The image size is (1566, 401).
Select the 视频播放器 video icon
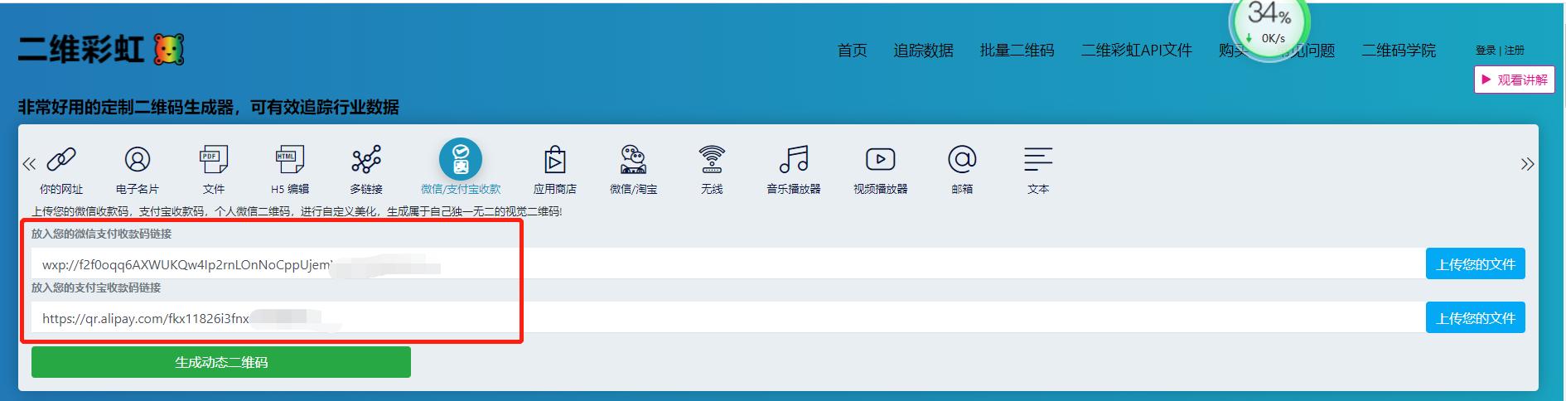[880, 160]
